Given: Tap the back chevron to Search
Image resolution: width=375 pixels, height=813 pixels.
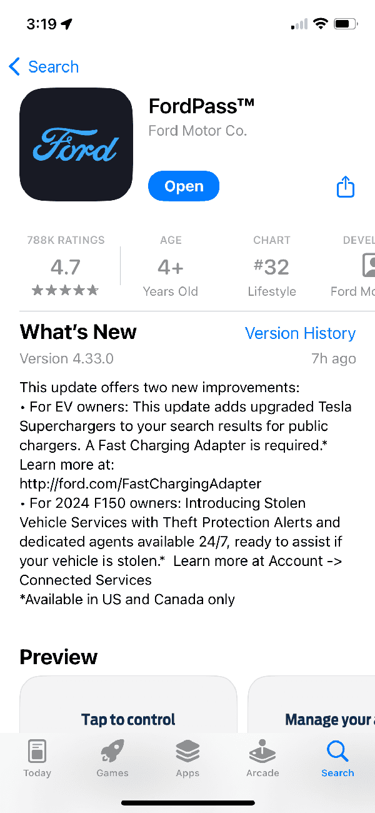Looking at the screenshot, I should 15,67.
